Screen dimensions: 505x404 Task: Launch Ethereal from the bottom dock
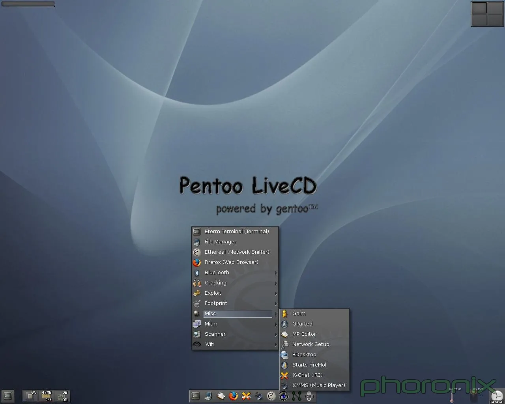(x=271, y=396)
